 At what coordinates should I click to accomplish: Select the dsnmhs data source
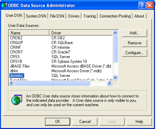(x=17, y=76)
